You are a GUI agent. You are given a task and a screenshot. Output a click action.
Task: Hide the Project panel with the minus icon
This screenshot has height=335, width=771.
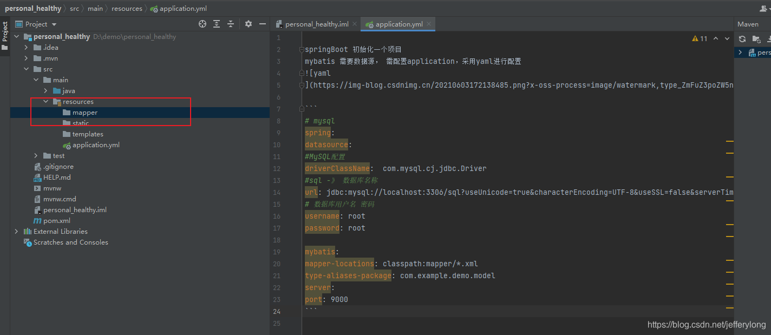[x=263, y=24]
